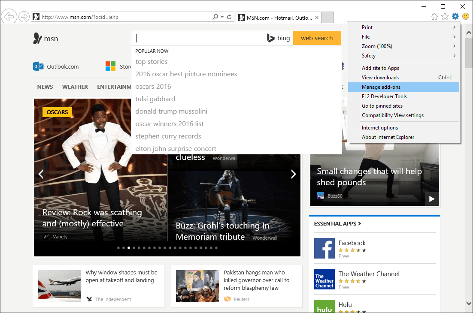Select 'stephen curry records' suggestion
The width and height of the screenshot is (473, 313).
(x=168, y=136)
